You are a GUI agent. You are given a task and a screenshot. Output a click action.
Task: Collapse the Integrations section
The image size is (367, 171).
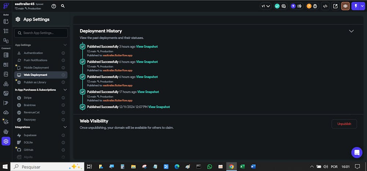[x=65, y=127]
